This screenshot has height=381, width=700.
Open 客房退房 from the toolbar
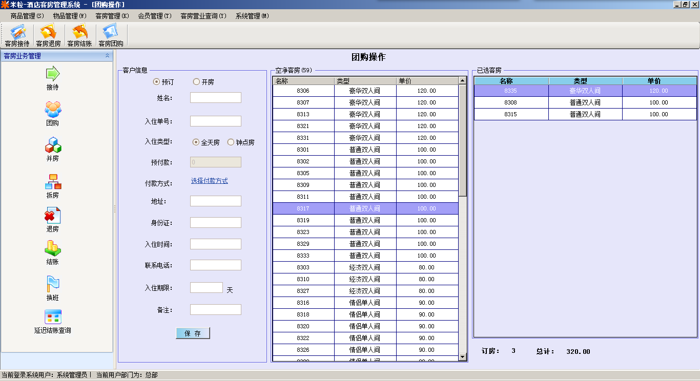[48, 36]
